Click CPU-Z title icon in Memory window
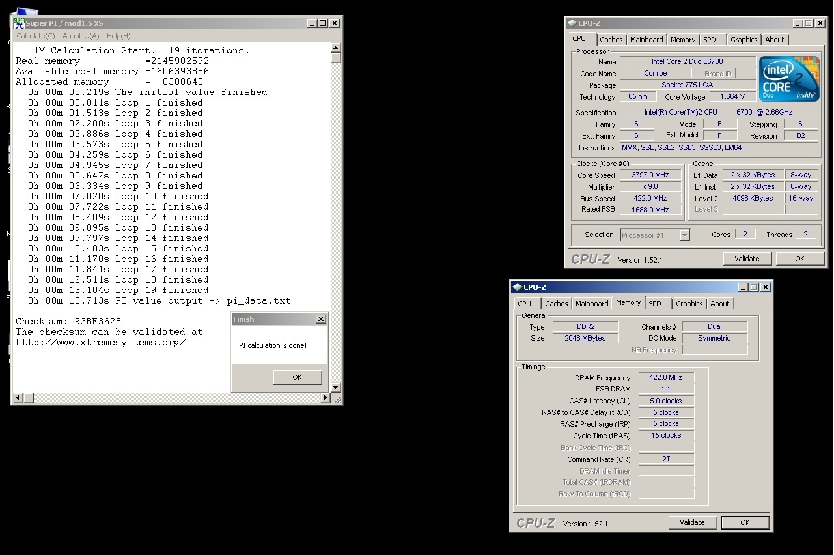This screenshot has width=834, height=555. 516,287
